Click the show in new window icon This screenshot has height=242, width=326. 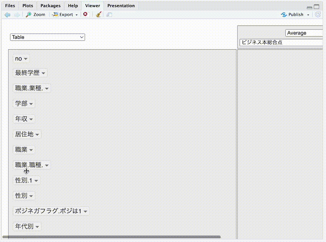coord(109,15)
